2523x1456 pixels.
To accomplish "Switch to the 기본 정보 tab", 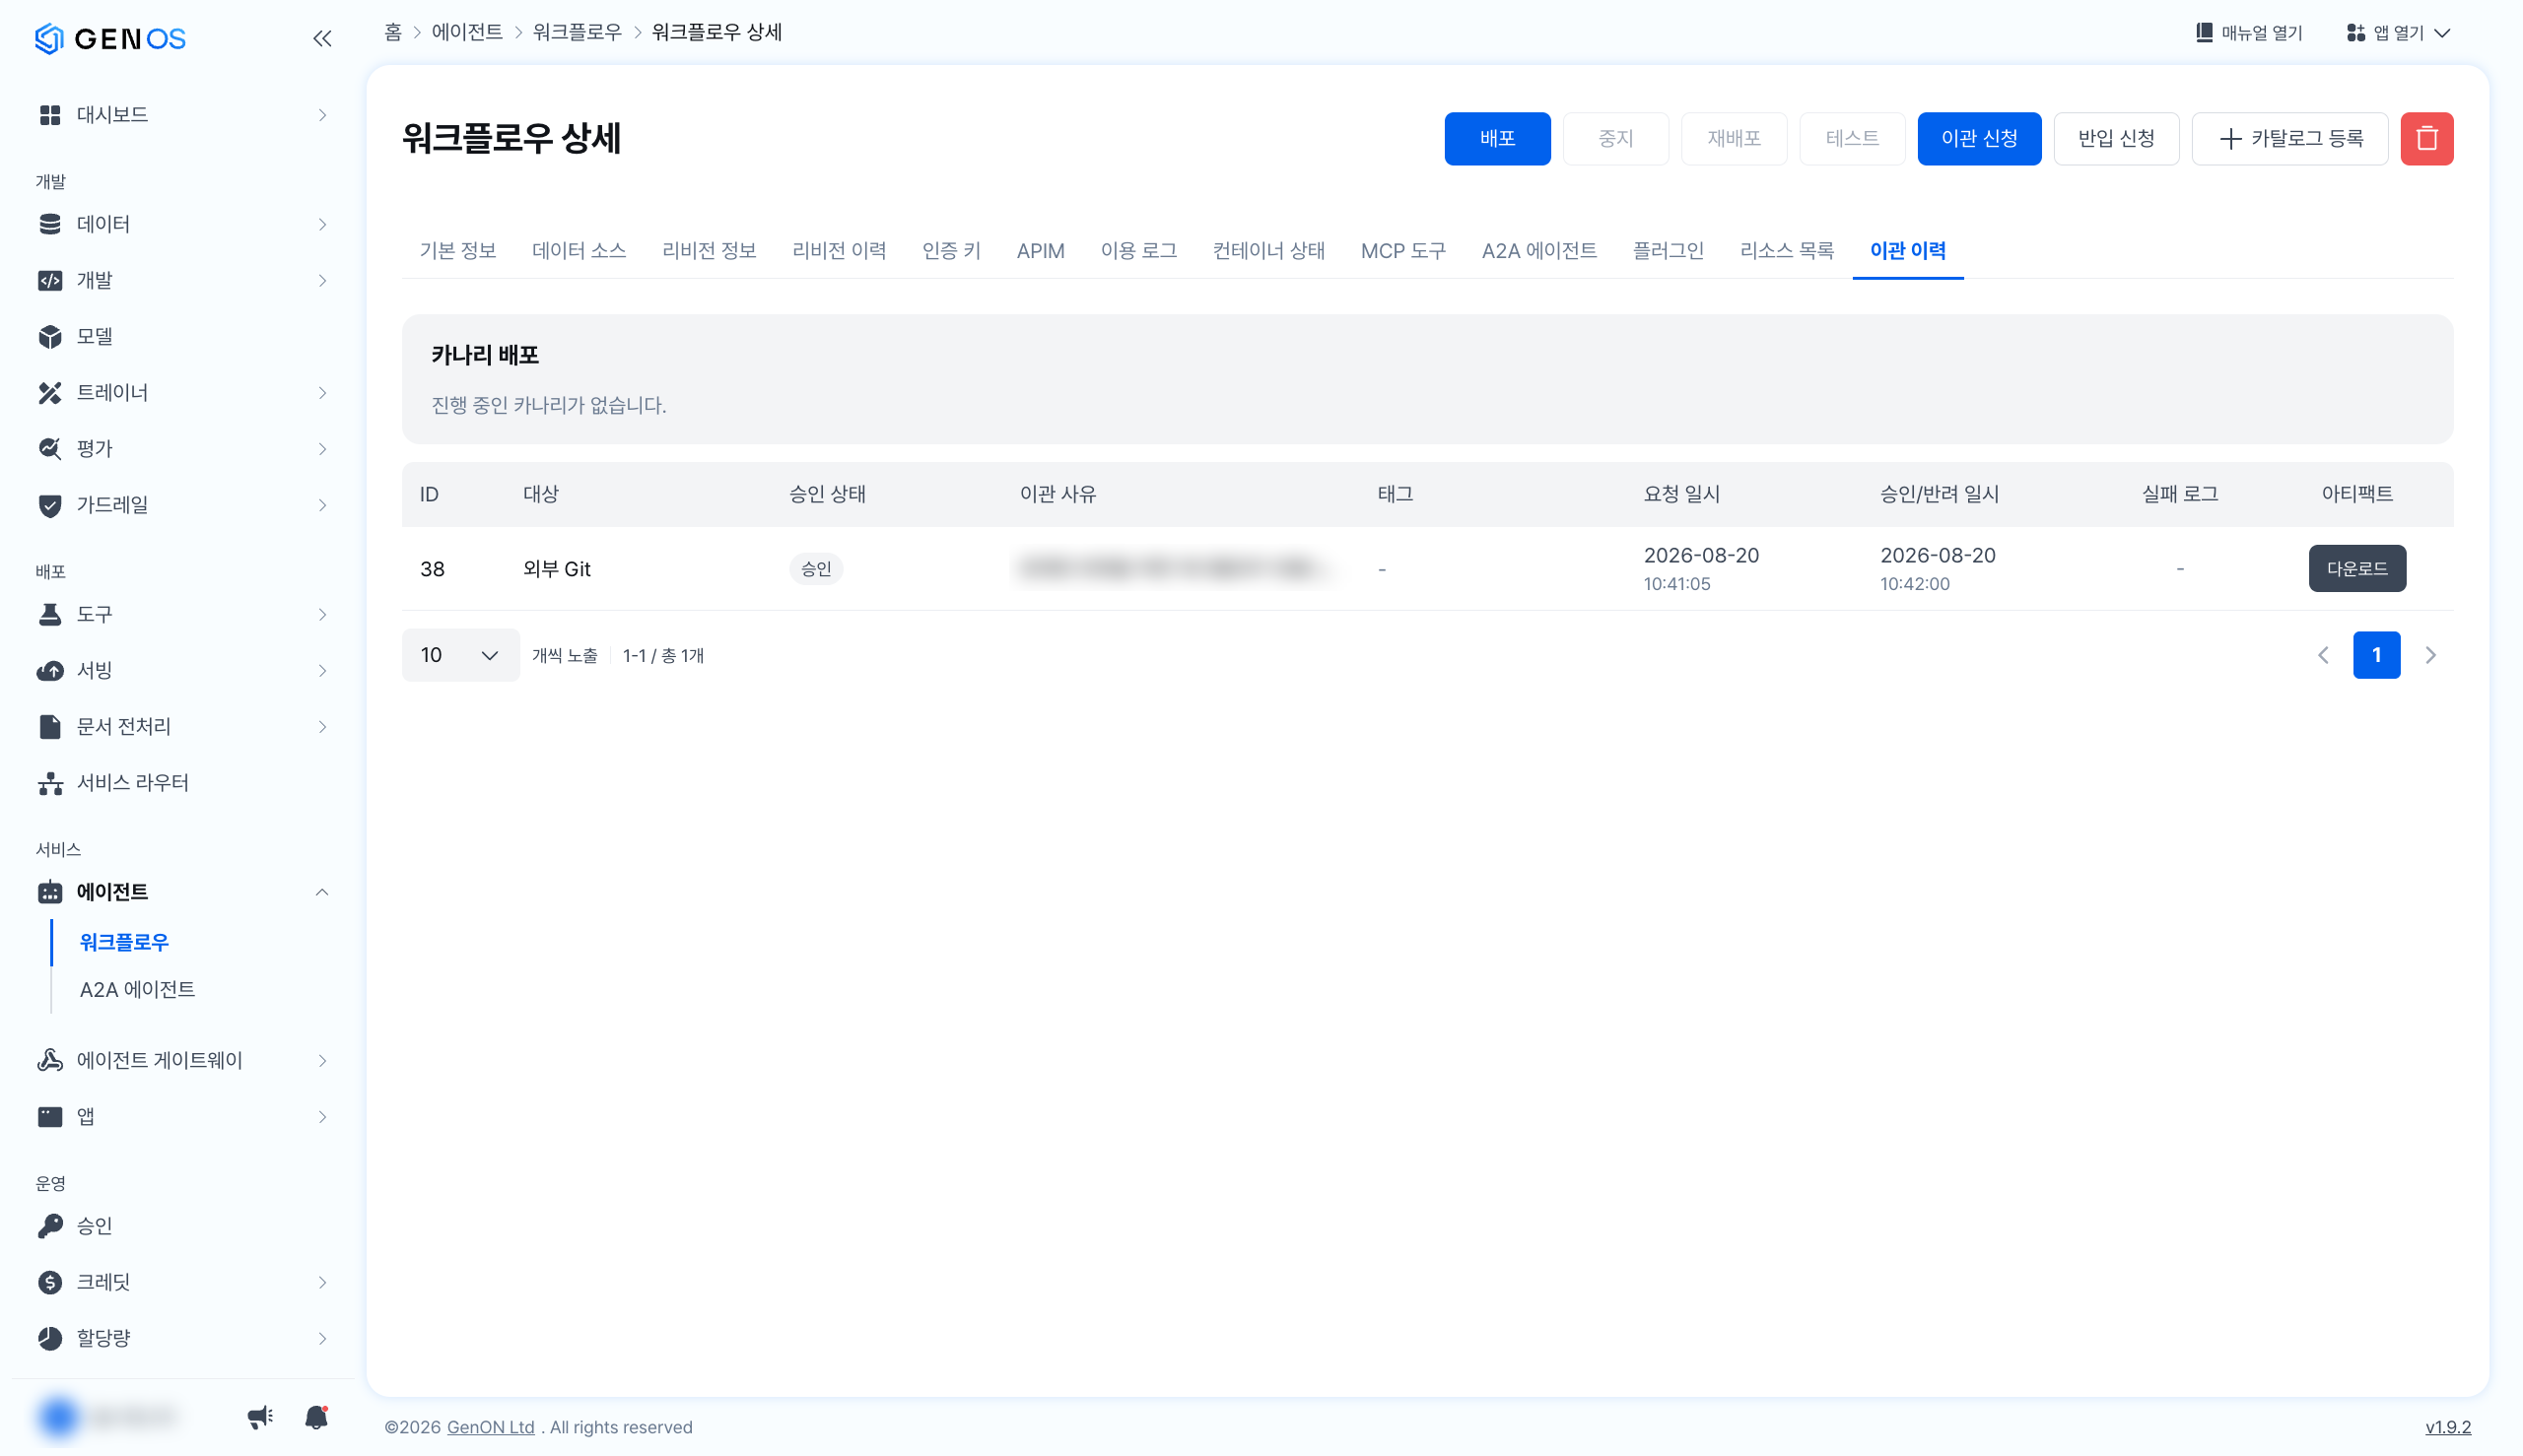I will (x=458, y=250).
